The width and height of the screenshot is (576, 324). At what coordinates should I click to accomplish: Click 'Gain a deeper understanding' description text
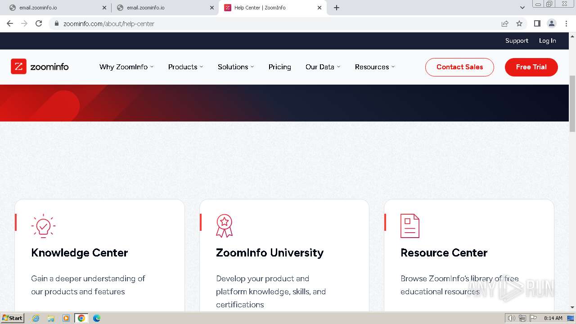click(x=88, y=285)
